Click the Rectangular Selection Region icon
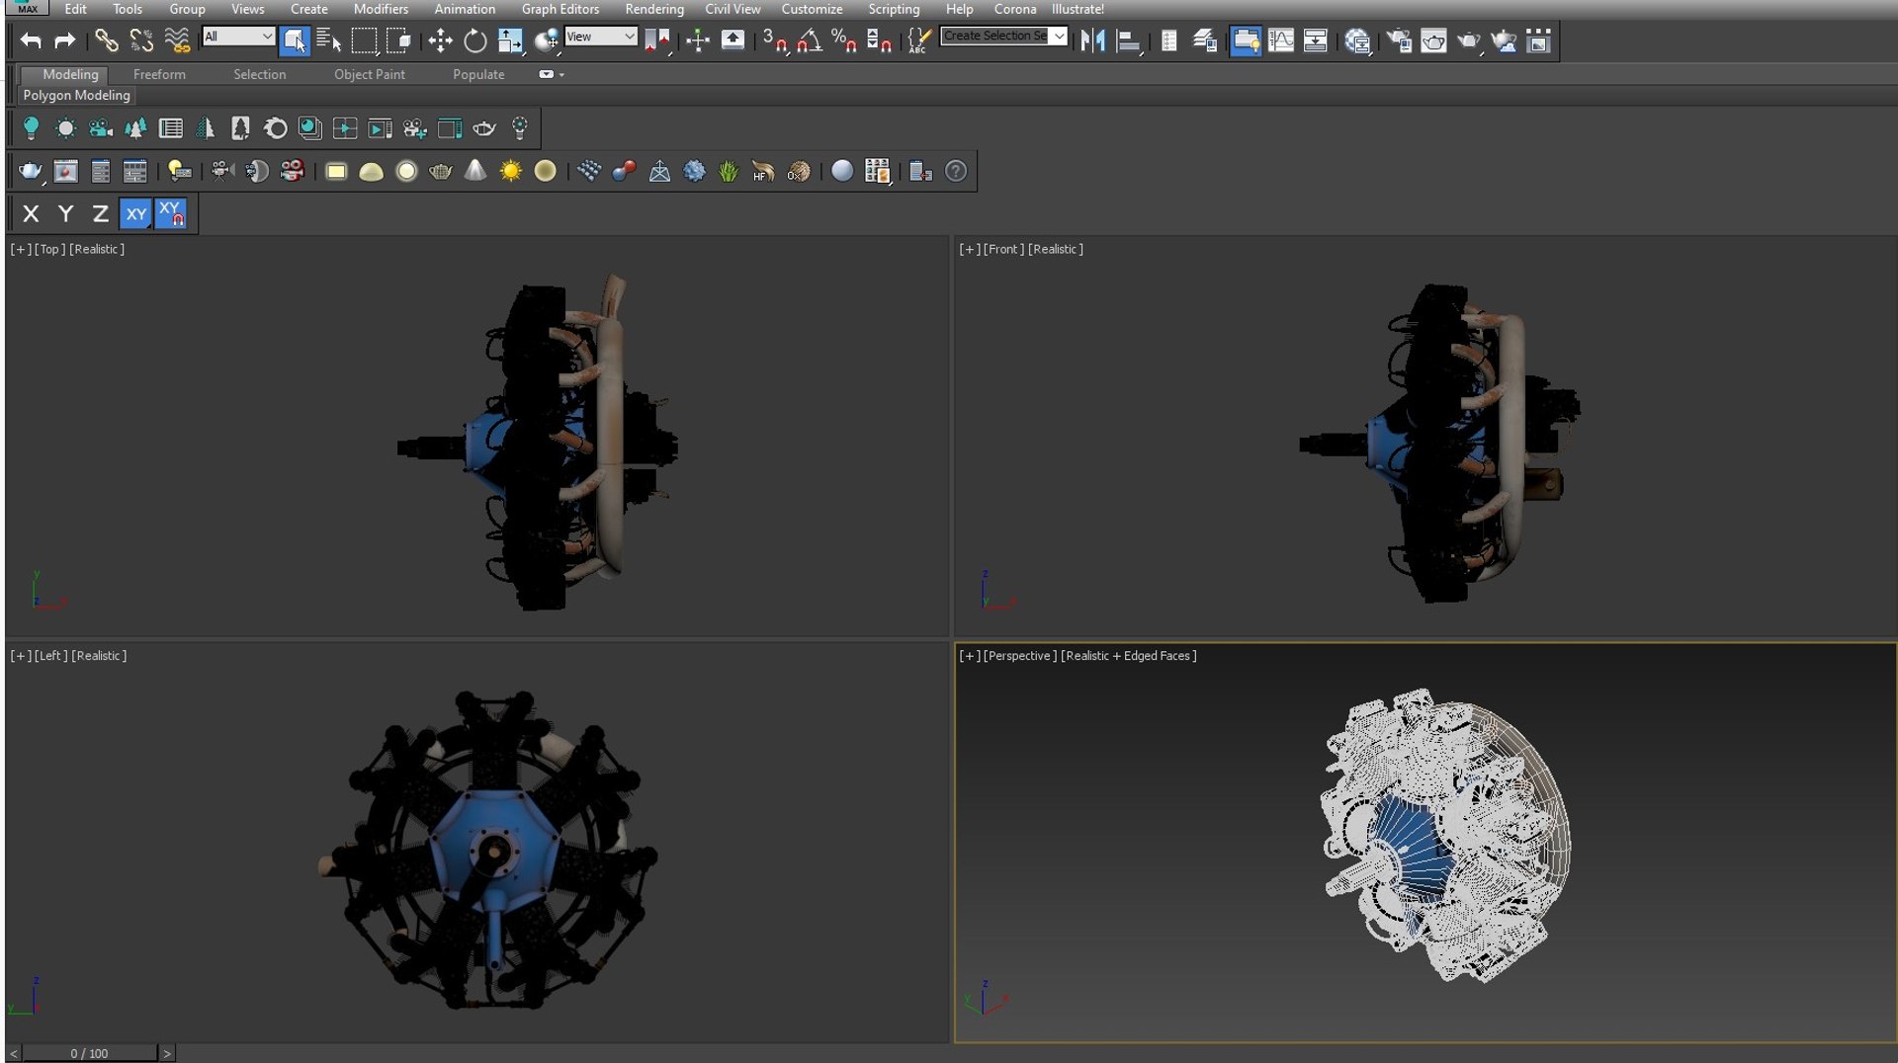 click(364, 41)
